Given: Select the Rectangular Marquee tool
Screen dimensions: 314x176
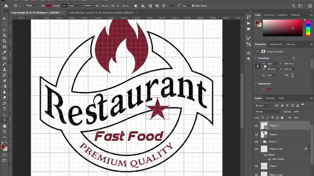Looking at the screenshot, I should pyautogui.click(x=4, y=24).
